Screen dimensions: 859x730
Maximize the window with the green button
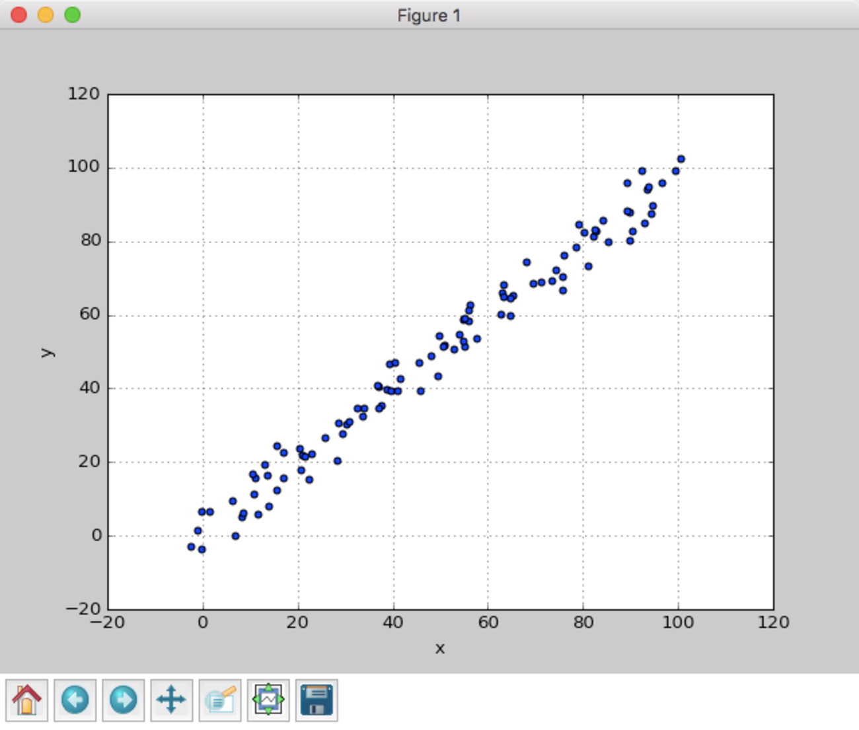click(x=73, y=15)
